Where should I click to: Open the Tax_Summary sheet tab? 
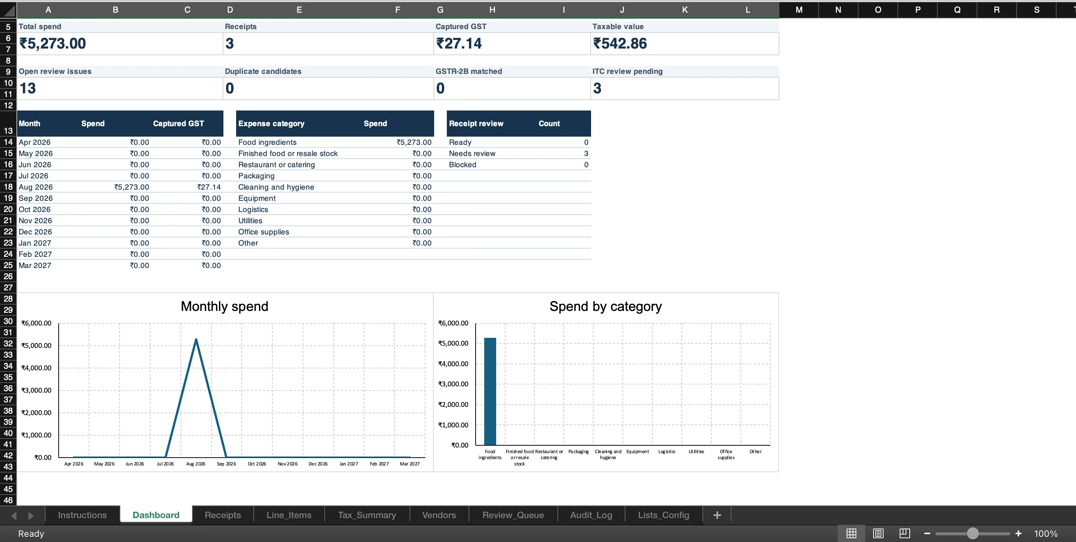(x=367, y=515)
